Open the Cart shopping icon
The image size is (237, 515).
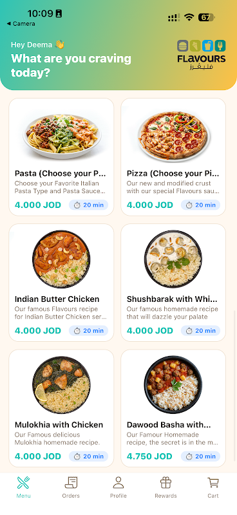(213, 482)
